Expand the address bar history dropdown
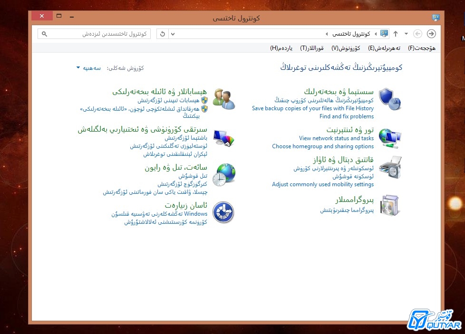The width and height of the screenshot is (465, 334). coord(173,34)
